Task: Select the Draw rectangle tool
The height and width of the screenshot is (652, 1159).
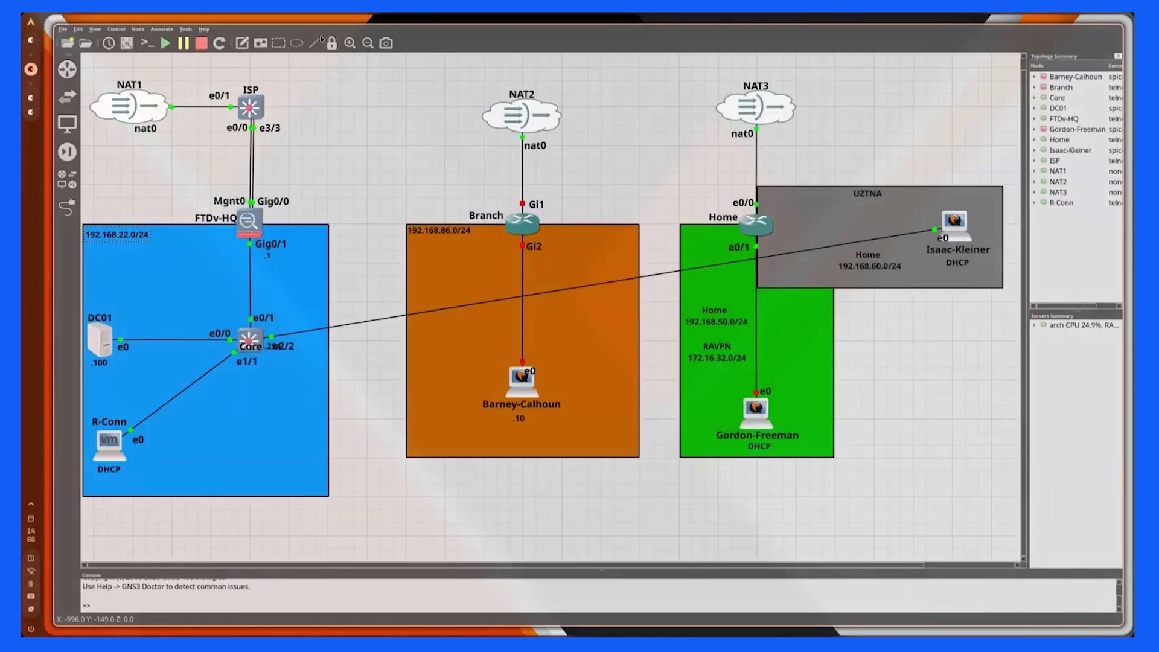Action: [278, 43]
